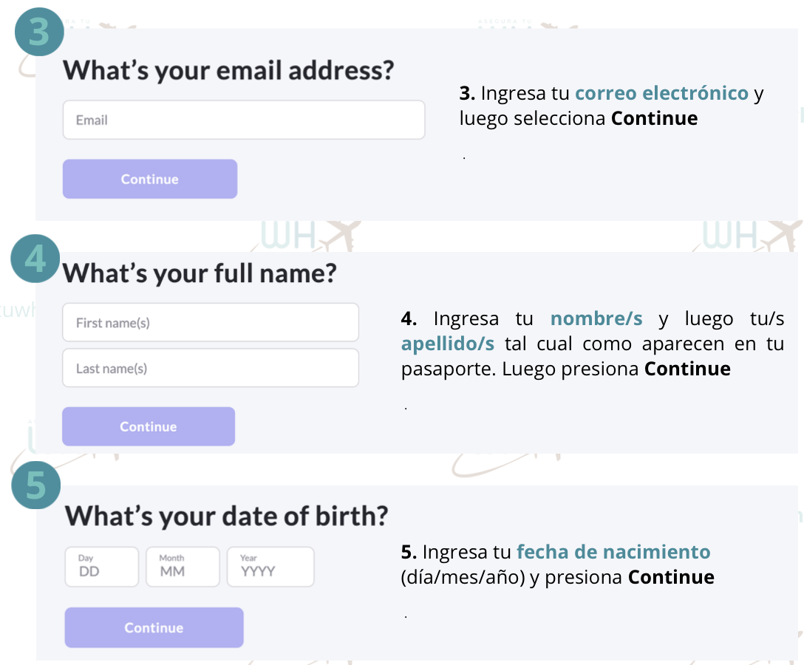The height and width of the screenshot is (665, 804).
Task: Click the step 5 number badge
Action: [x=36, y=485]
